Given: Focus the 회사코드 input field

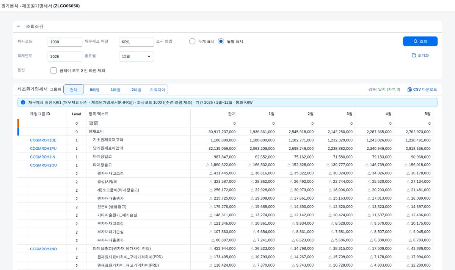Looking at the screenshot, I should [x=65, y=42].
